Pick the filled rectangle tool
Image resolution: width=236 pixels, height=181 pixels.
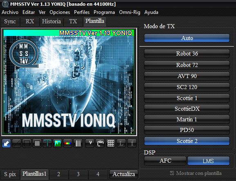point(37,143)
